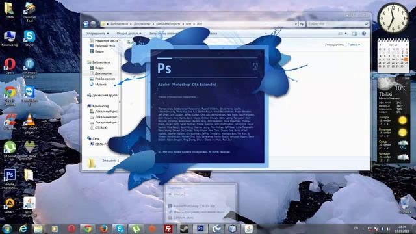416x234 pixels.
Task: Open Adobe Photoshop desktop shortcut
Action: (10, 179)
